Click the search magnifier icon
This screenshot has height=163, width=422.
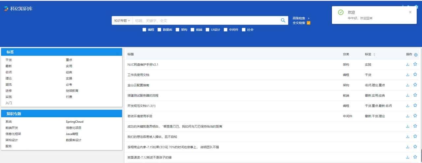(283, 20)
